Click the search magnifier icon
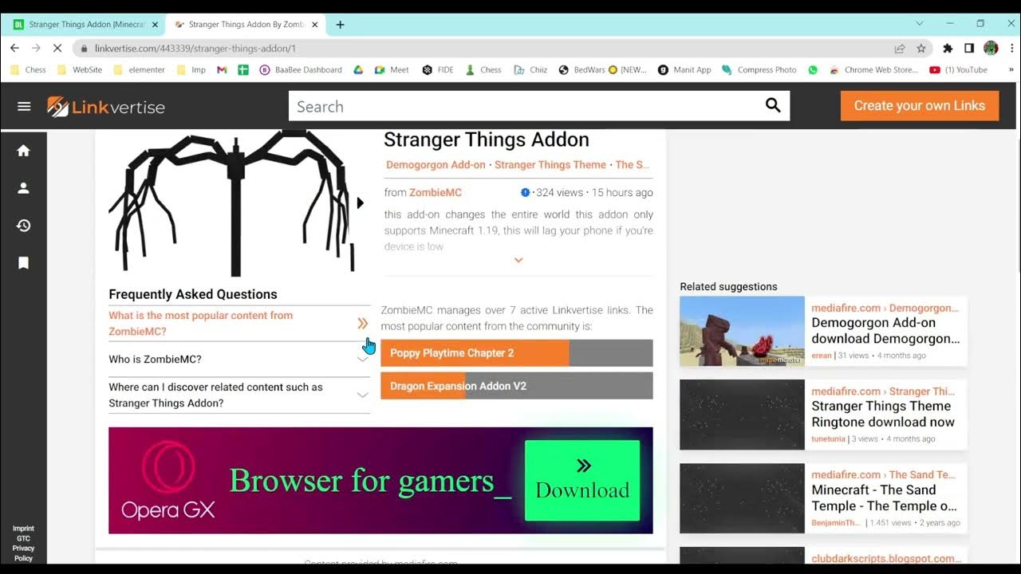The width and height of the screenshot is (1021, 574). point(772,105)
